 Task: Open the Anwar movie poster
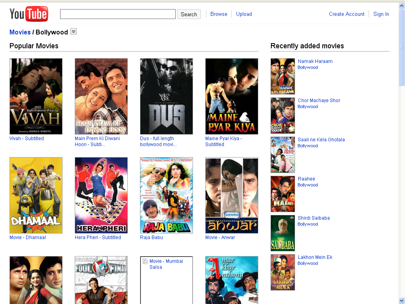click(x=232, y=195)
